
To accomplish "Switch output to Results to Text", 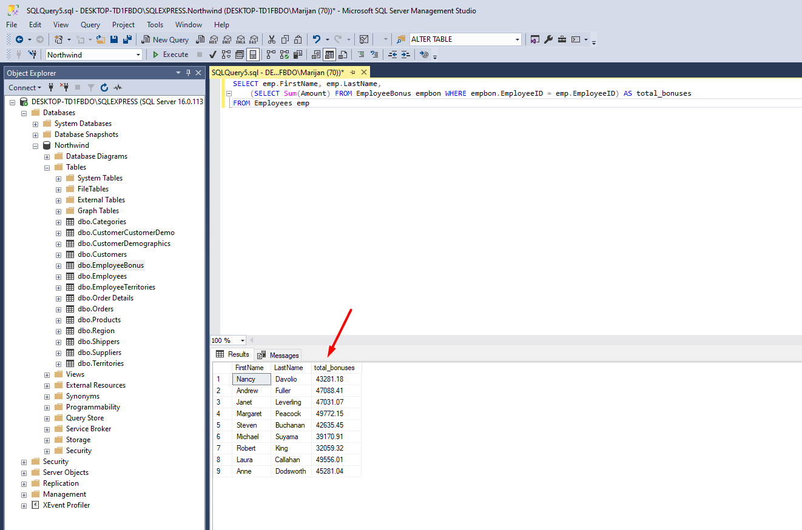I will point(315,55).
